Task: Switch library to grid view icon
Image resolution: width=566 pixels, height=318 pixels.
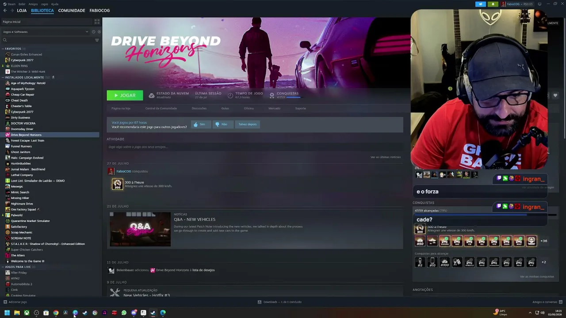Action: tap(97, 21)
